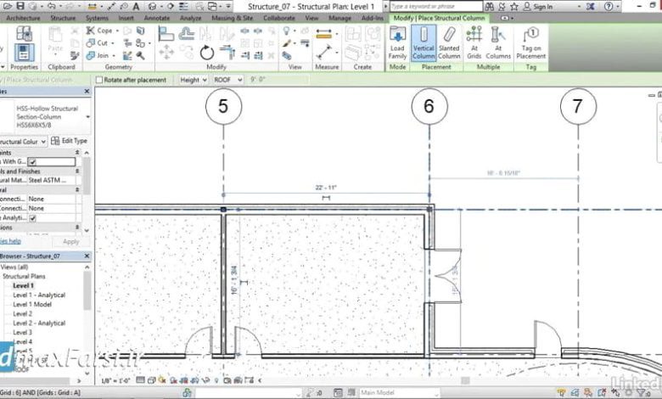Select the Align tool in Modify panel
This screenshot has height=399, width=662.
165,33
